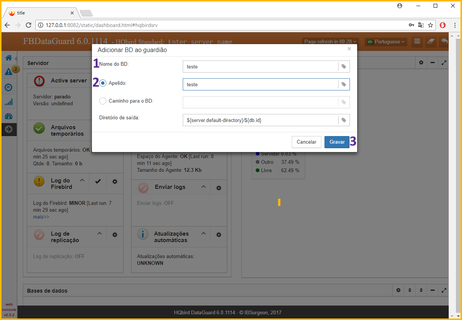Screen dimensions: 462x320
Task: Select the browser tab named title
Action: (41, 13)
